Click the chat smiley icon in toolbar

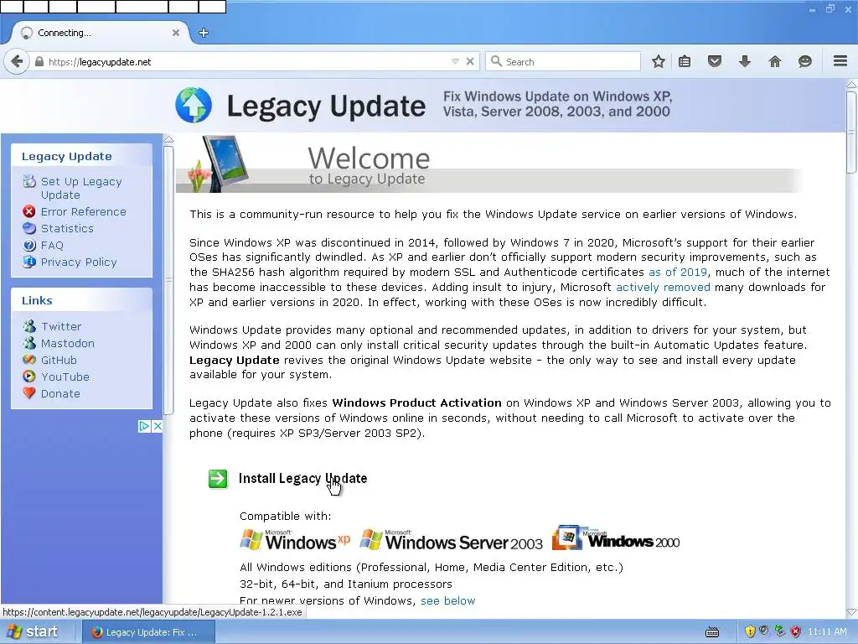(x=804, y=61)
